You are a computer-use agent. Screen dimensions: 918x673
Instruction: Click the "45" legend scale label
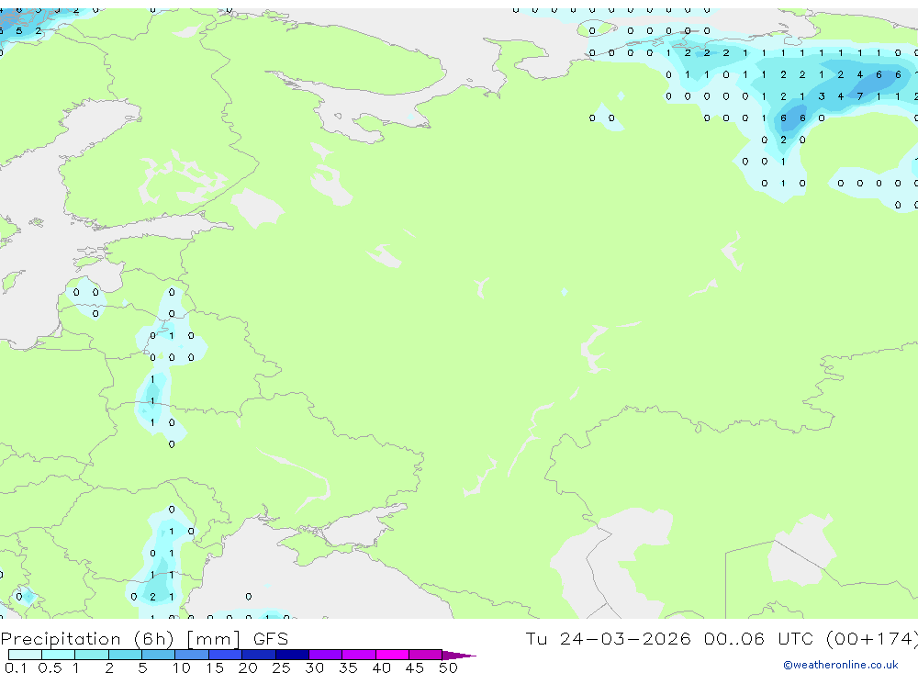(415, 667)
